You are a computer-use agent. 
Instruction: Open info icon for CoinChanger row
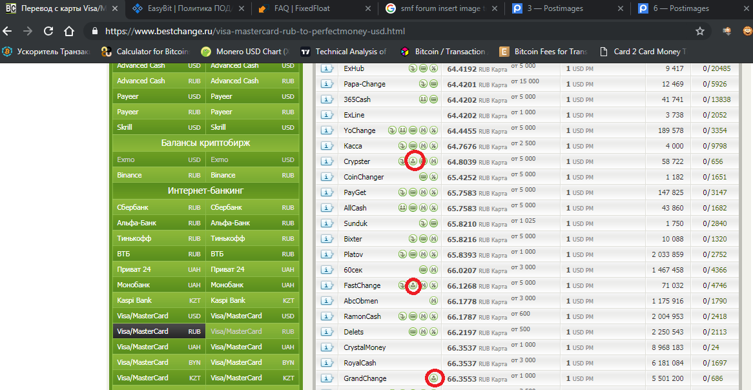[327, 177]
